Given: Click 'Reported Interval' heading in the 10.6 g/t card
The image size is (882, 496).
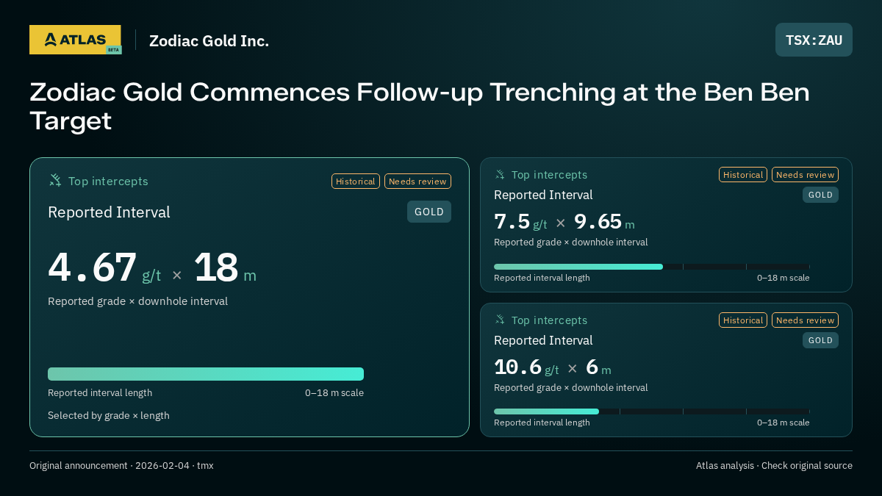Looking at the screenshot, I should coord(543,340).
